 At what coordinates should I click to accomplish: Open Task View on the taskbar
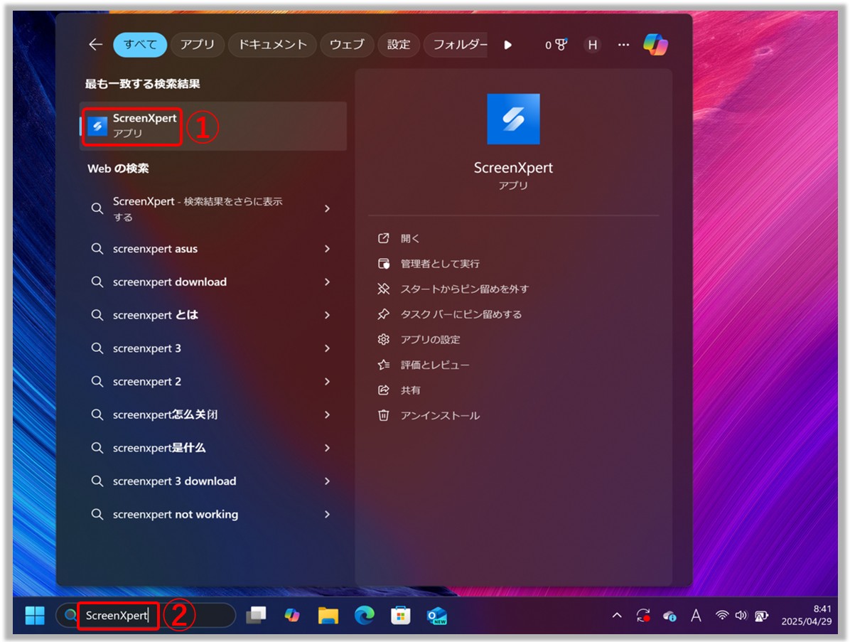click(256, 616)
